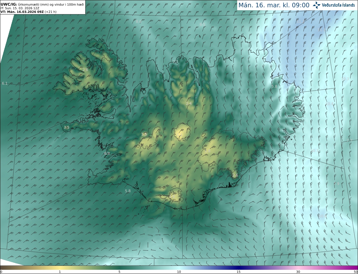This screenshot has width=358, height=274.
Task: Click the 1.8 value on Vatnajökull glacier
Action: (208, 151)
